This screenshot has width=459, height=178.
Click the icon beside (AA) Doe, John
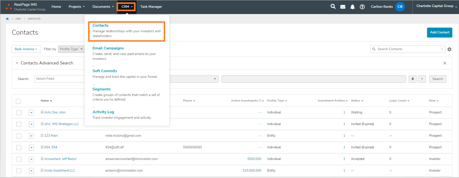tap(42, 112)
